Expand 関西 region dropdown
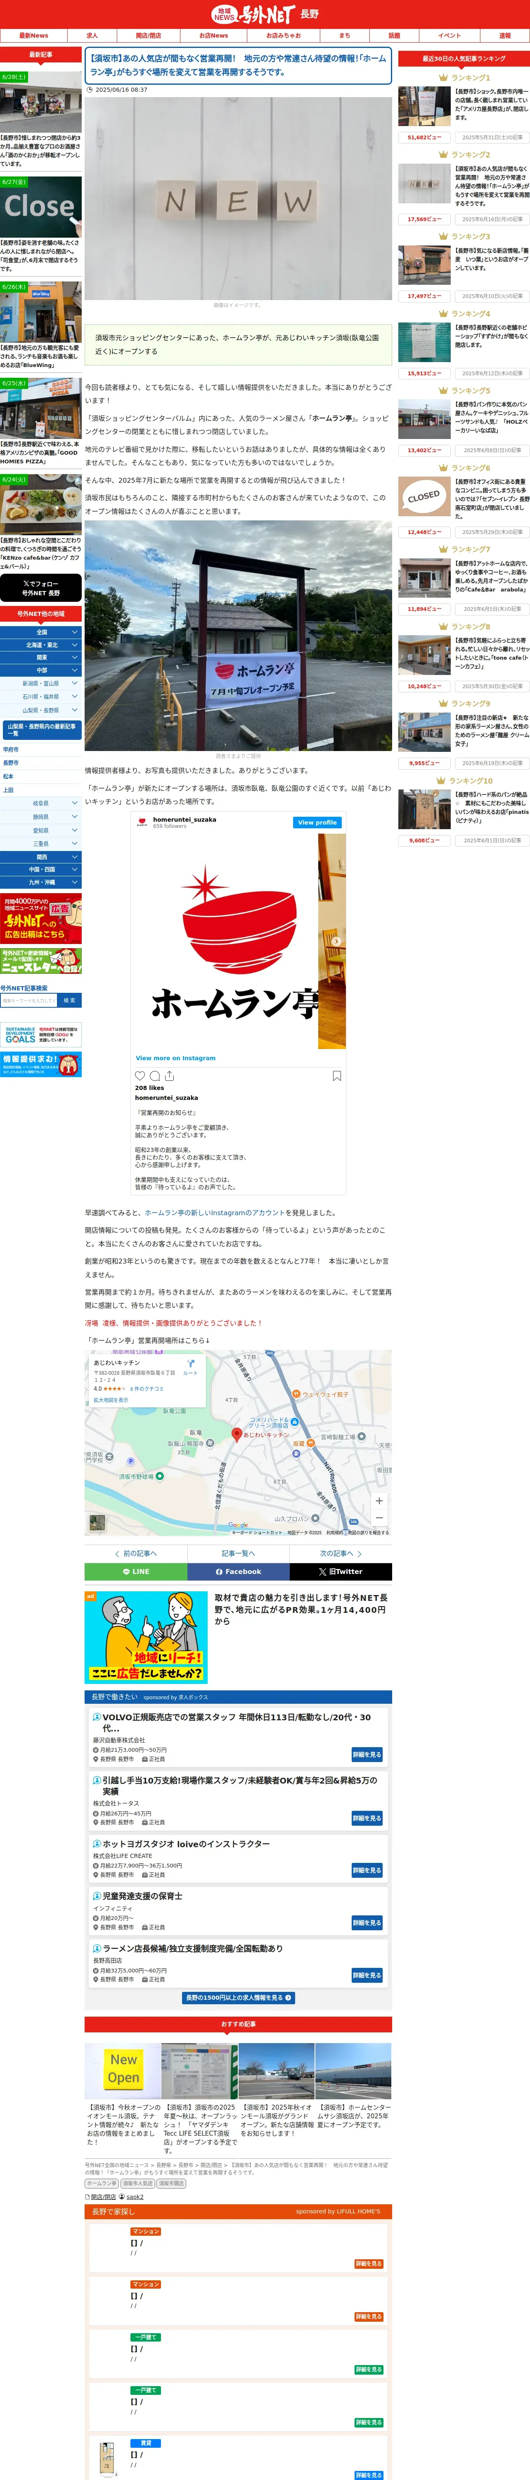This screenshot has width=530, height=2480. (x=41, y=857)
